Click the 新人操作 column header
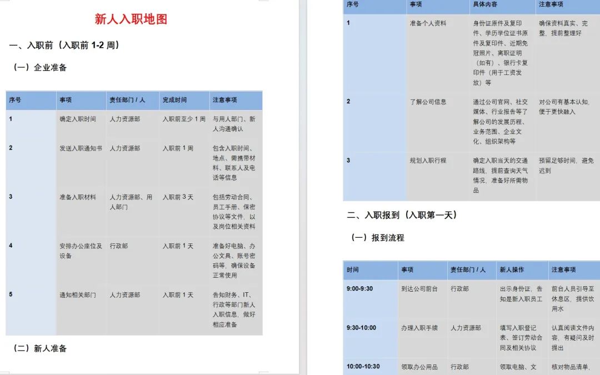The height and width of the screenshot is (375, 600). pyautogui.click(x=512, y=270)
